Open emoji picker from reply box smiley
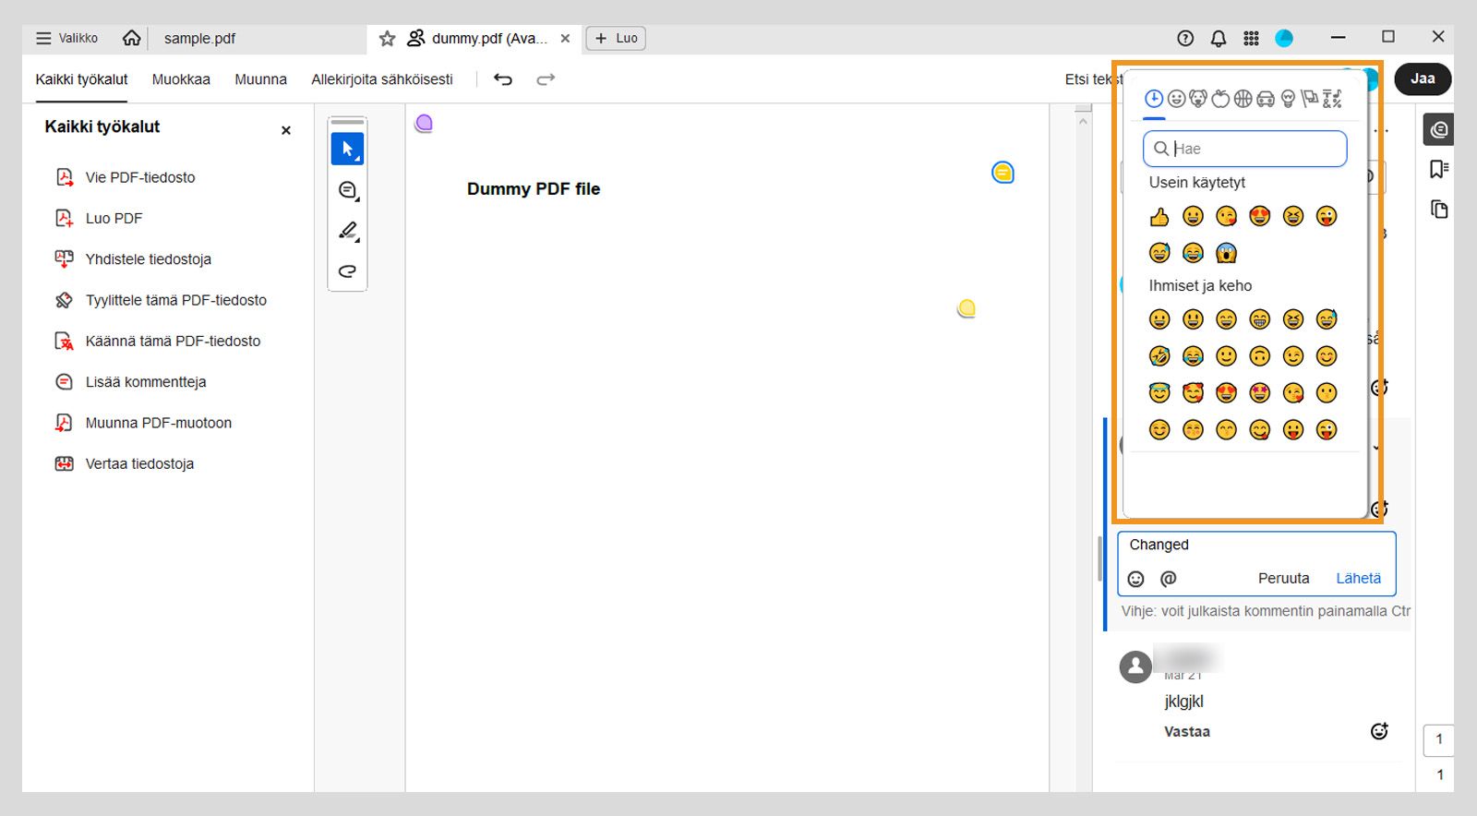The image size is (1477, 816). tap(1135, 579)
